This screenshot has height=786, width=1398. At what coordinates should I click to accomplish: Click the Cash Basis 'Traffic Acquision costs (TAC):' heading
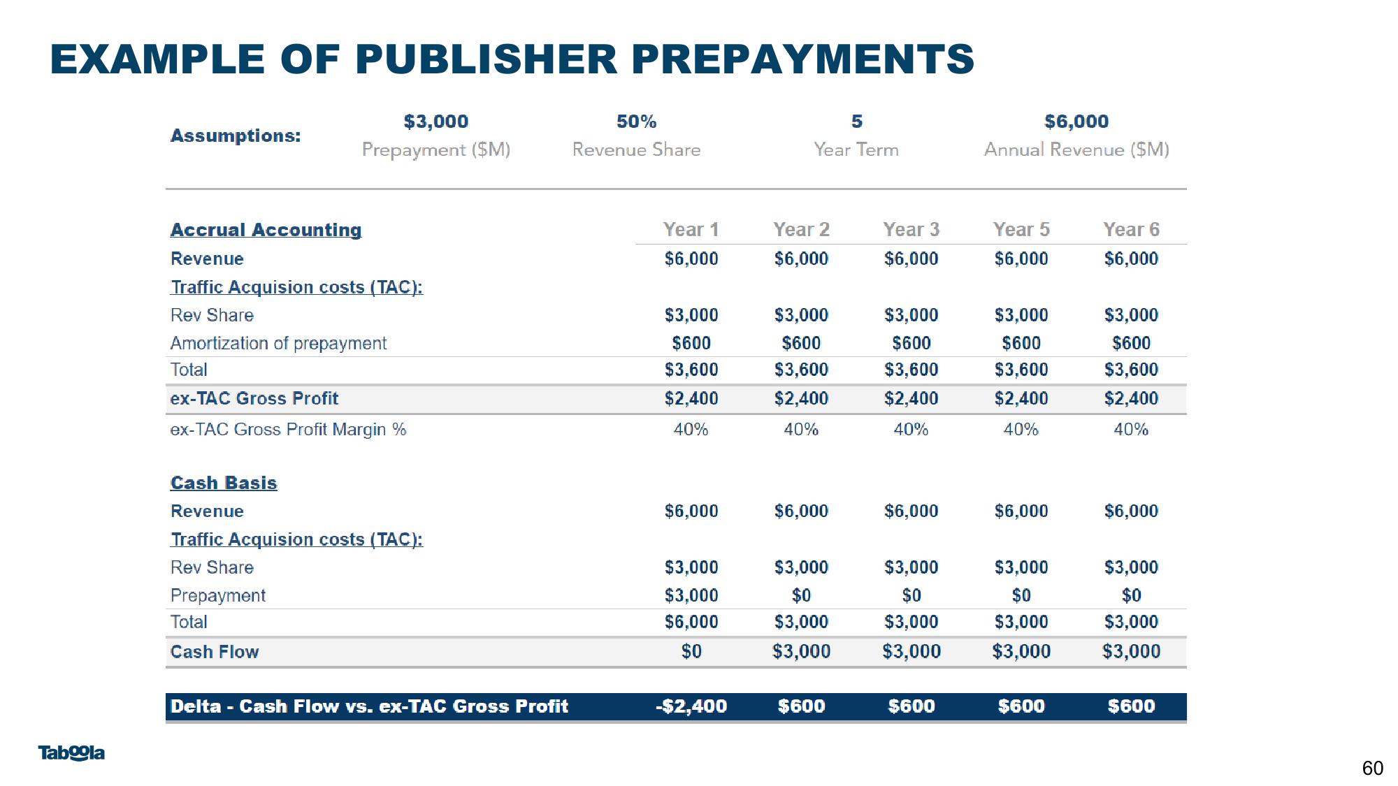pos(296,539)
